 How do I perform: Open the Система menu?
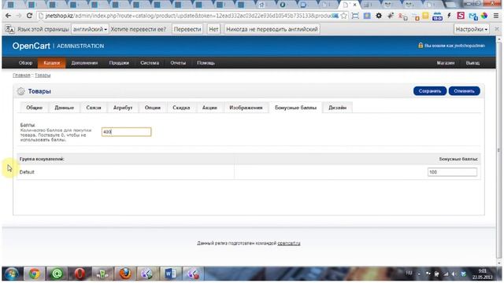pos(150,63)
